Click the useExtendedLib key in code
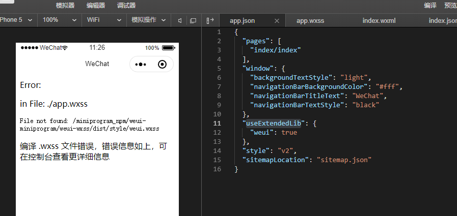 coord(274,124)
